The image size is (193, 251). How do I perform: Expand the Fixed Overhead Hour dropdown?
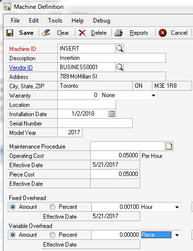[177, 207]
